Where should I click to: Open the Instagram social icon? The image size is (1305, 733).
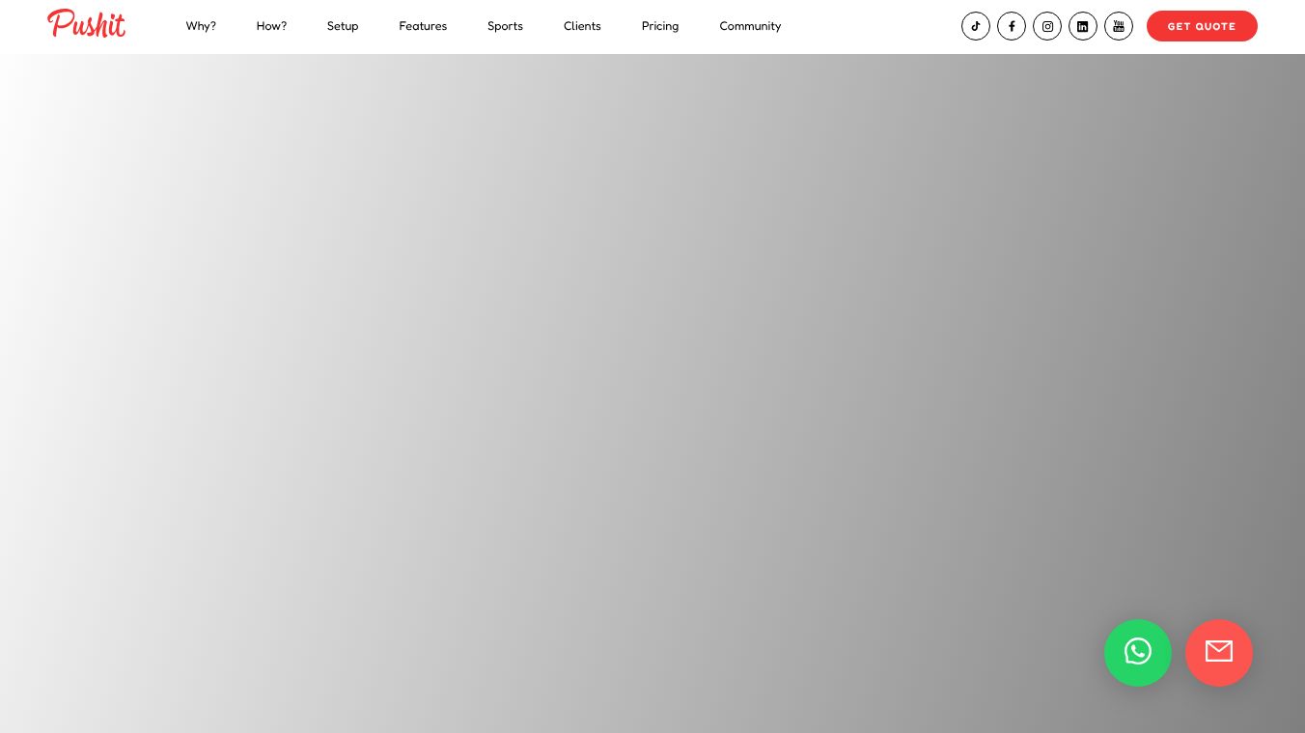[1047, 26]
